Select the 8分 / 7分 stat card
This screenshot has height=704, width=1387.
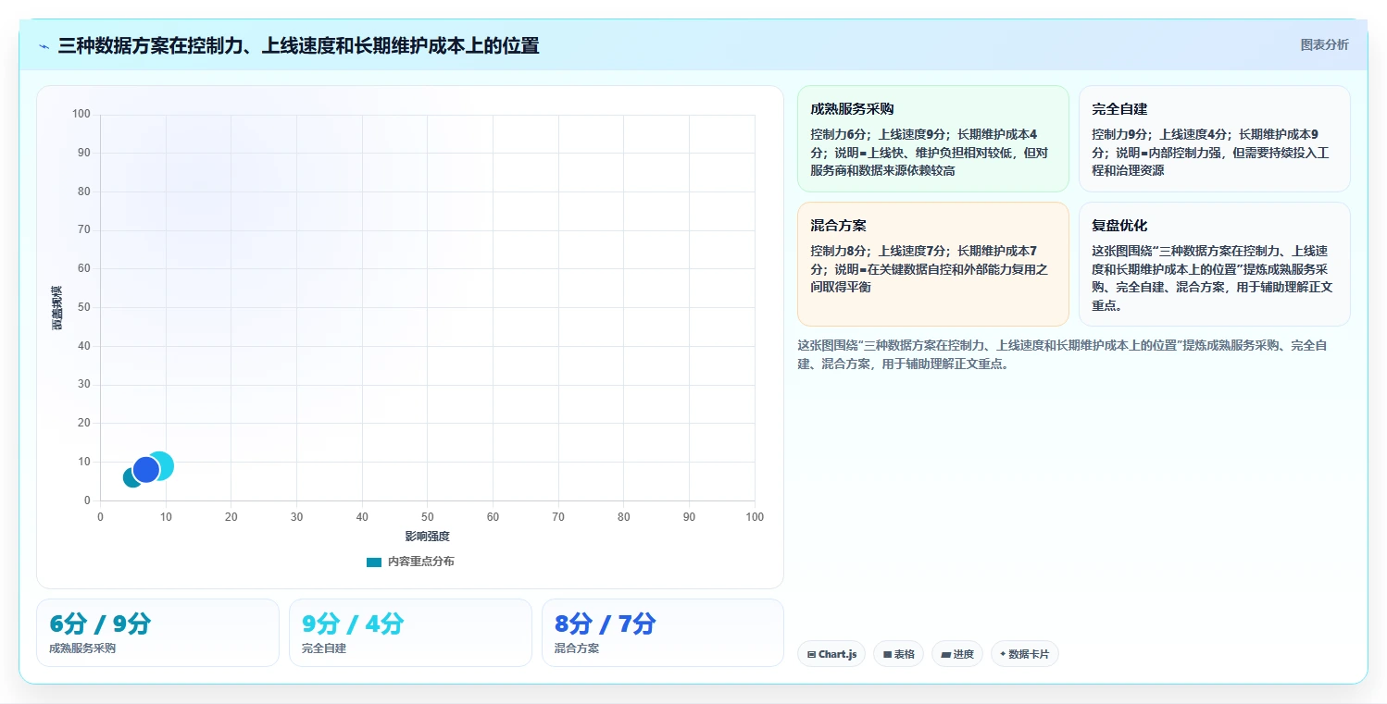663,633
